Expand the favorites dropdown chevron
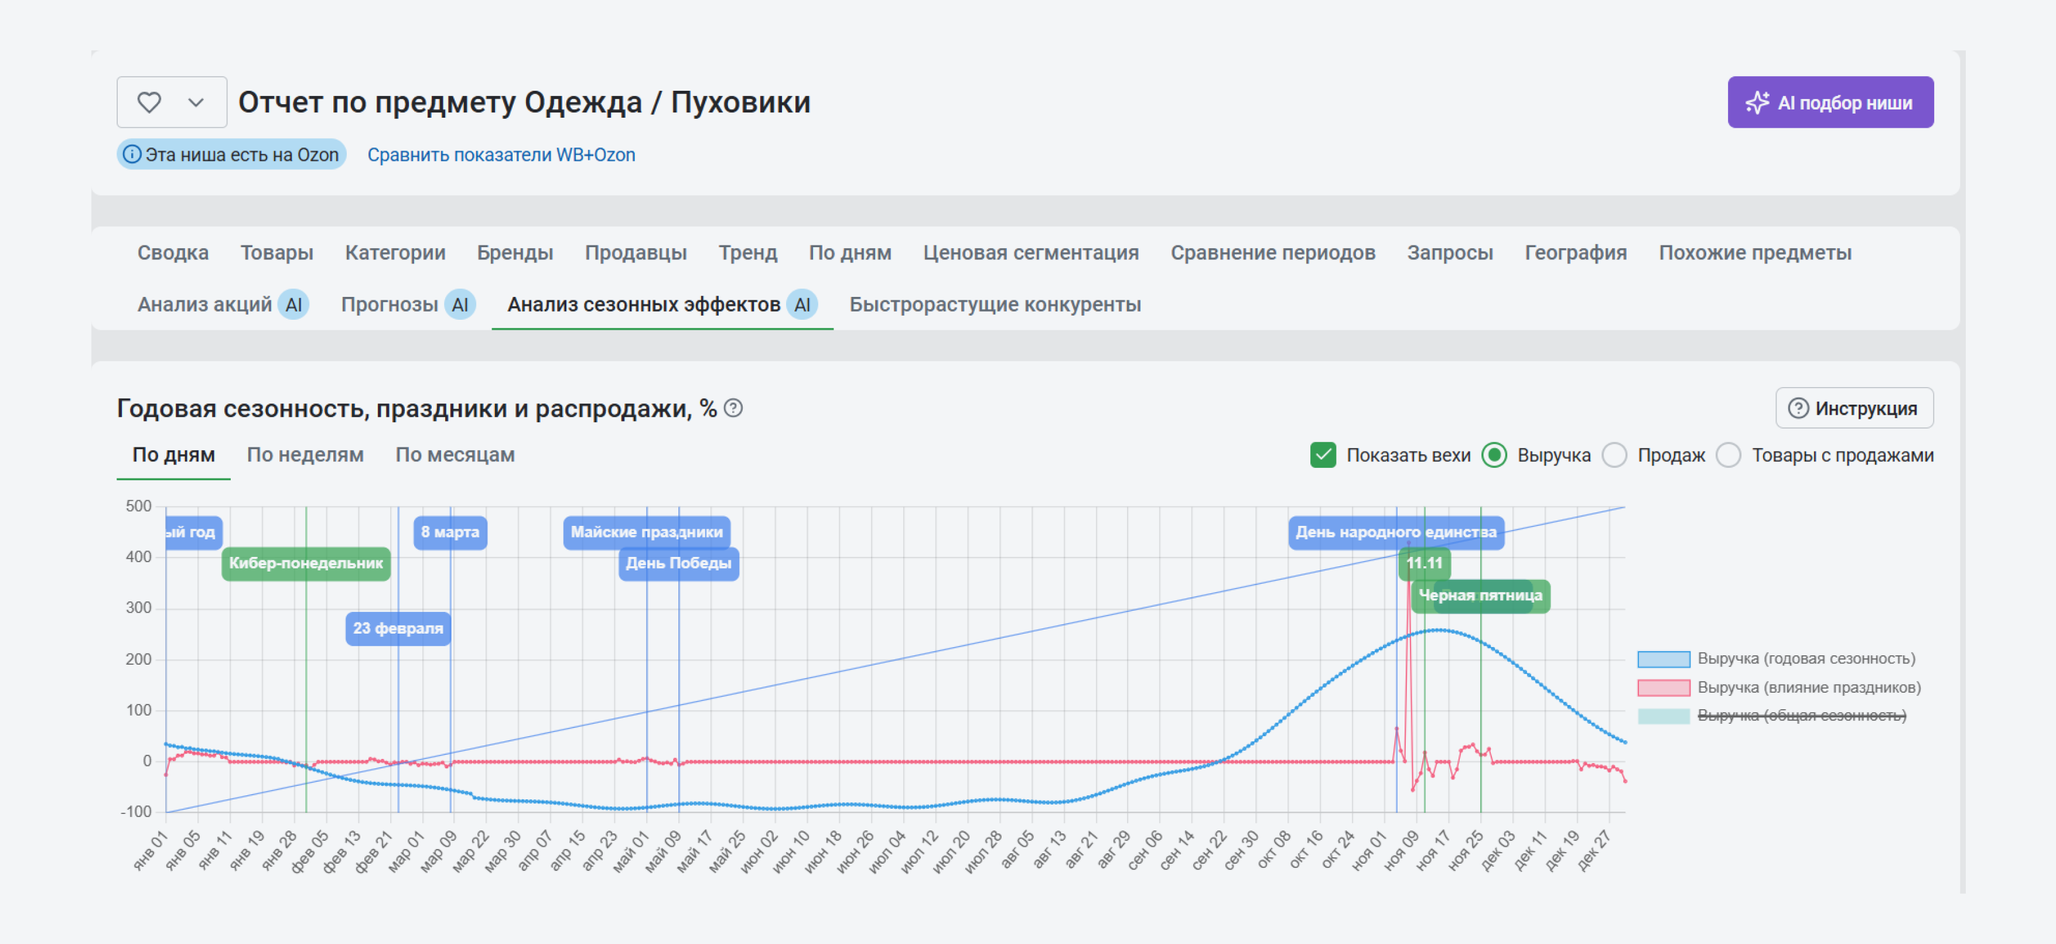Image resolution: width=2056 pixels, height=944 pixels. tap(196, 102)
